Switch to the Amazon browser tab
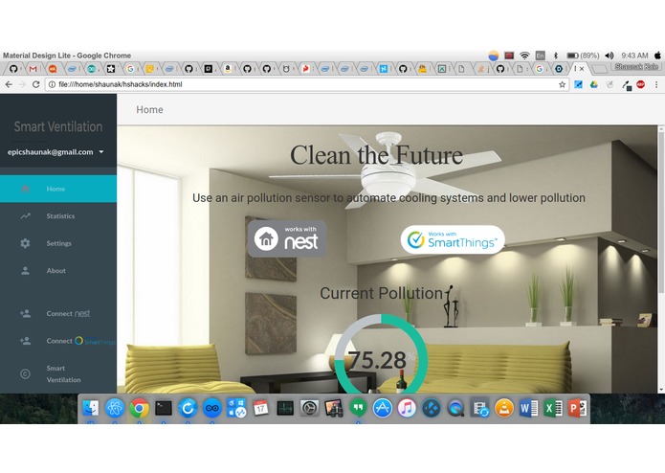Image resolution: width=665 pixels, height=473 pixels. coord(228,68)
